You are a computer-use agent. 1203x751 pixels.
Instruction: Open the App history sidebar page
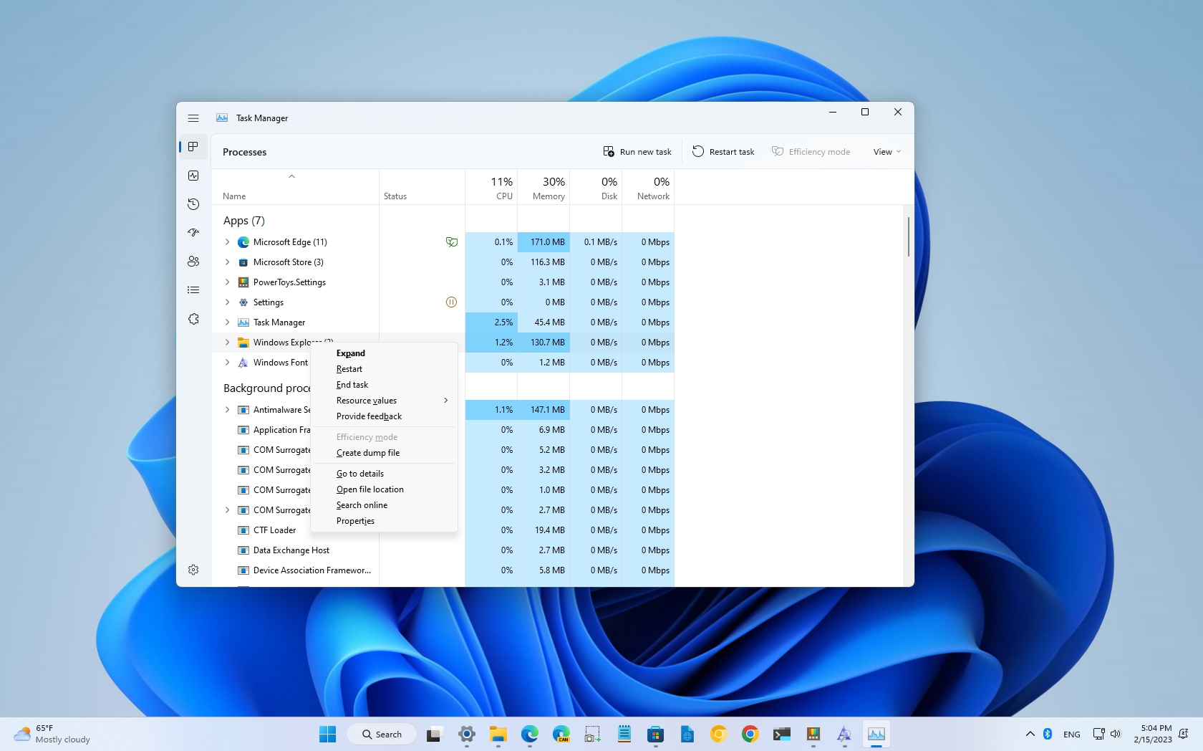193,204
